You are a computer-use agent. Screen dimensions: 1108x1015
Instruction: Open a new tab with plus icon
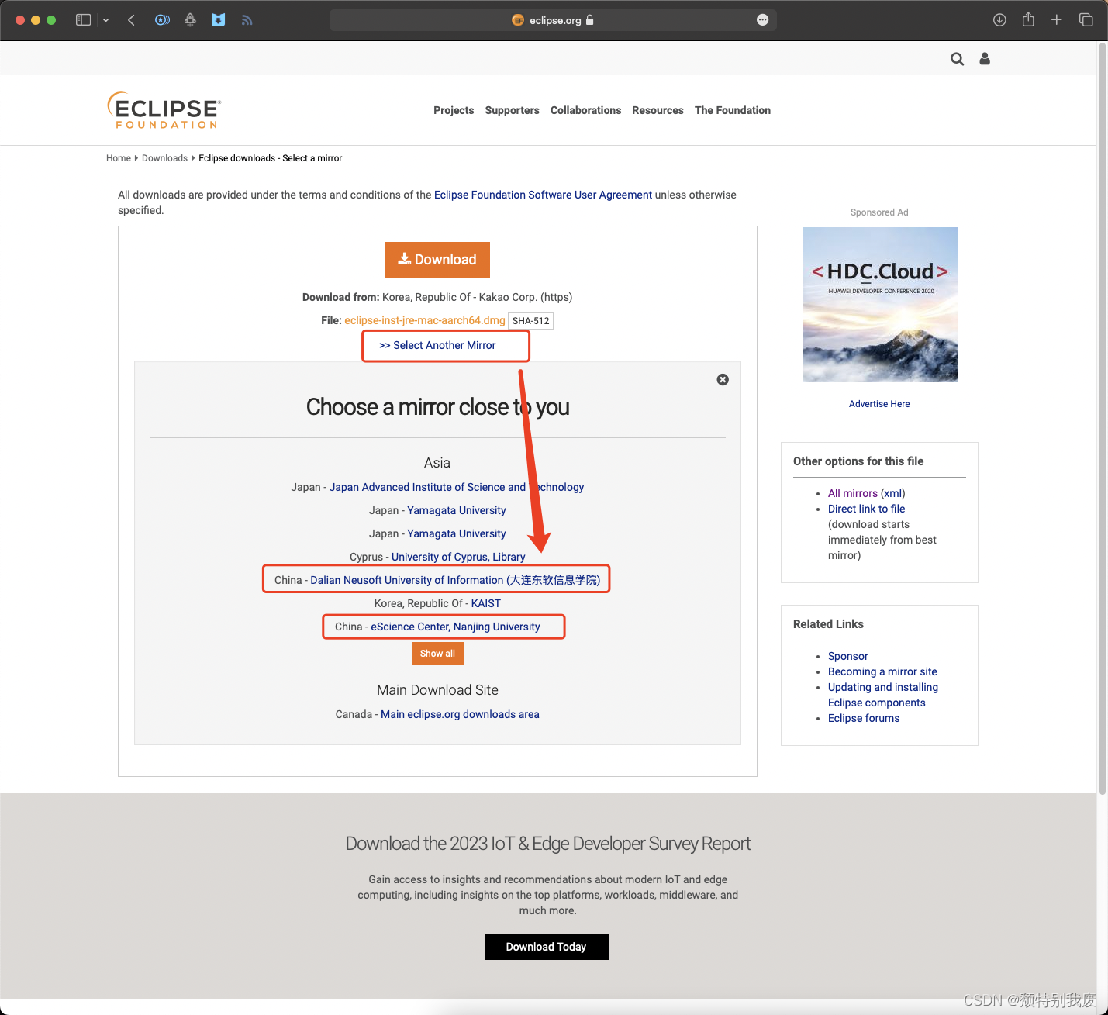coord(1056,20)
